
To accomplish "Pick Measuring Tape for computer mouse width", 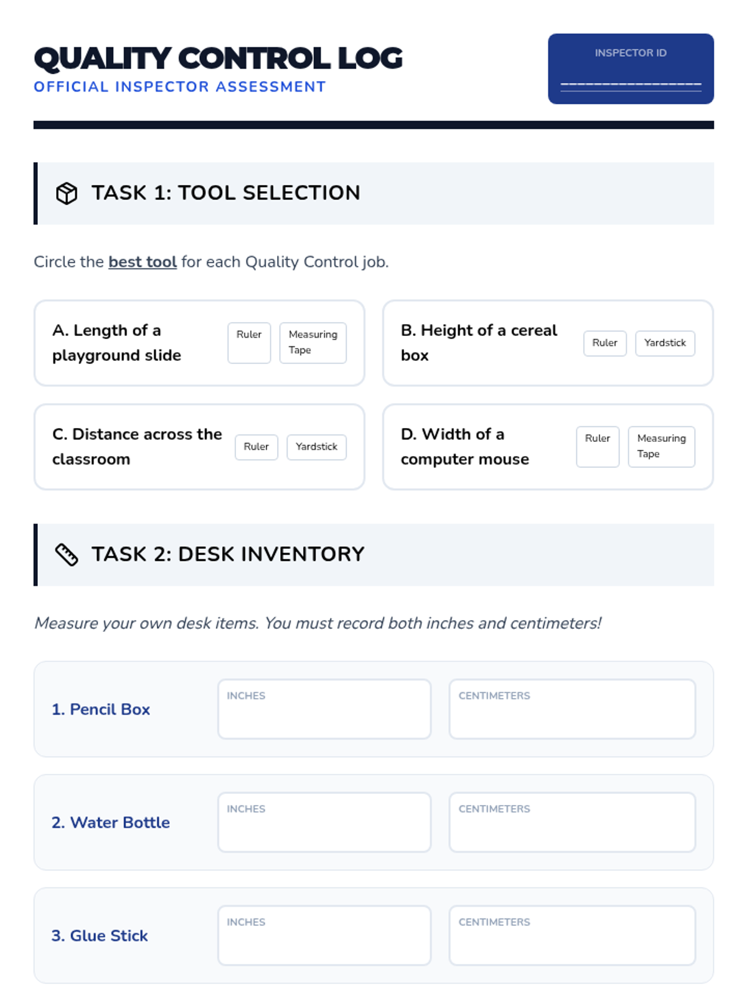I will pos(661,446).
